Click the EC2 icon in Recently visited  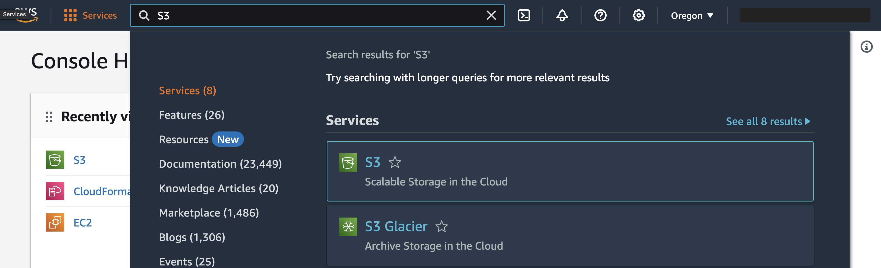(55, 223)
